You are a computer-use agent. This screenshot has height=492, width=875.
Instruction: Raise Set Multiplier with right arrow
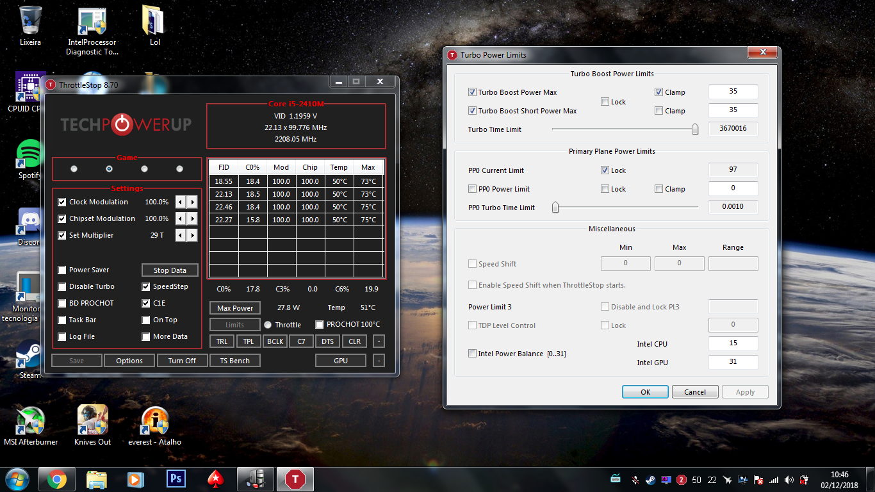click(x=192, y=235)
